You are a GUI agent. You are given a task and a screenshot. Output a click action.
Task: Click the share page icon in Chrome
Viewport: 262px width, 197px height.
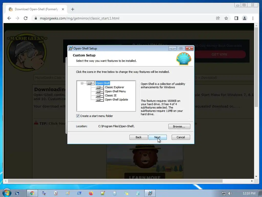(218, 18)
